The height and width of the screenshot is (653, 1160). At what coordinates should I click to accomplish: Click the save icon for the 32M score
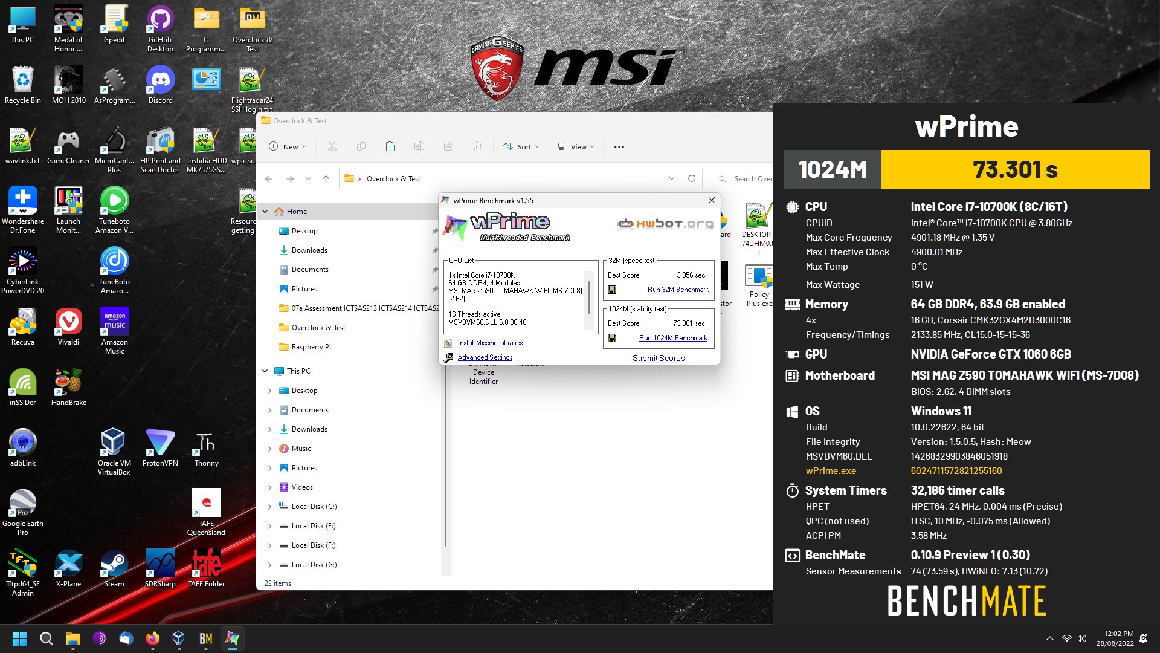click(x=612, y=290)
